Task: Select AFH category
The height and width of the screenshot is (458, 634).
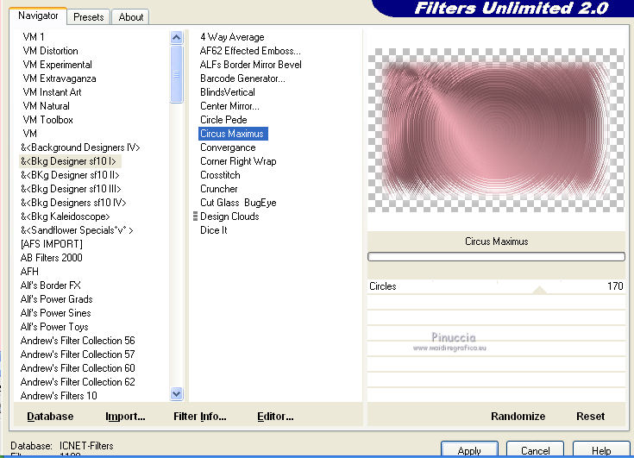Action: [29, 271]
